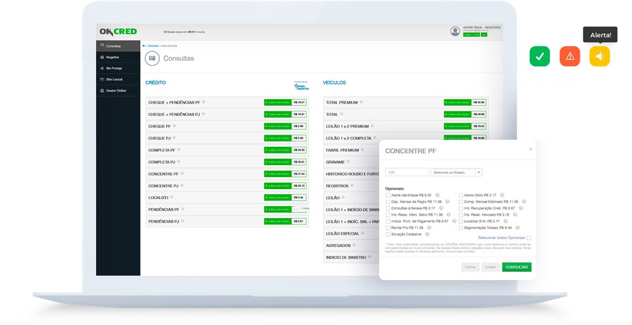The height and width of the screenshot is (325, 632).
Task: Click the green checkmark status icon
Action: (539, 56)
